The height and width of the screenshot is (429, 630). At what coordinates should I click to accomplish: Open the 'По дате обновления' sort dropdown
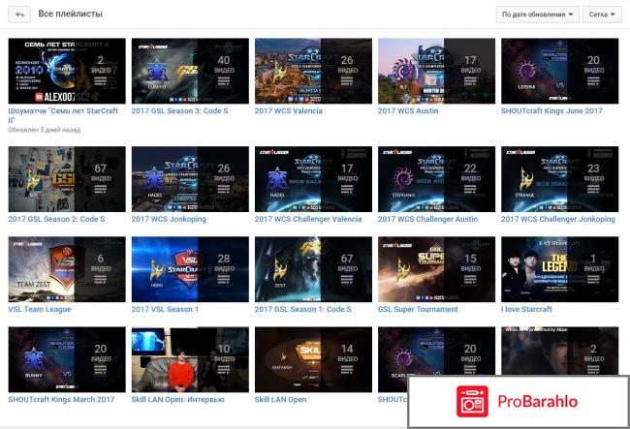538,15
